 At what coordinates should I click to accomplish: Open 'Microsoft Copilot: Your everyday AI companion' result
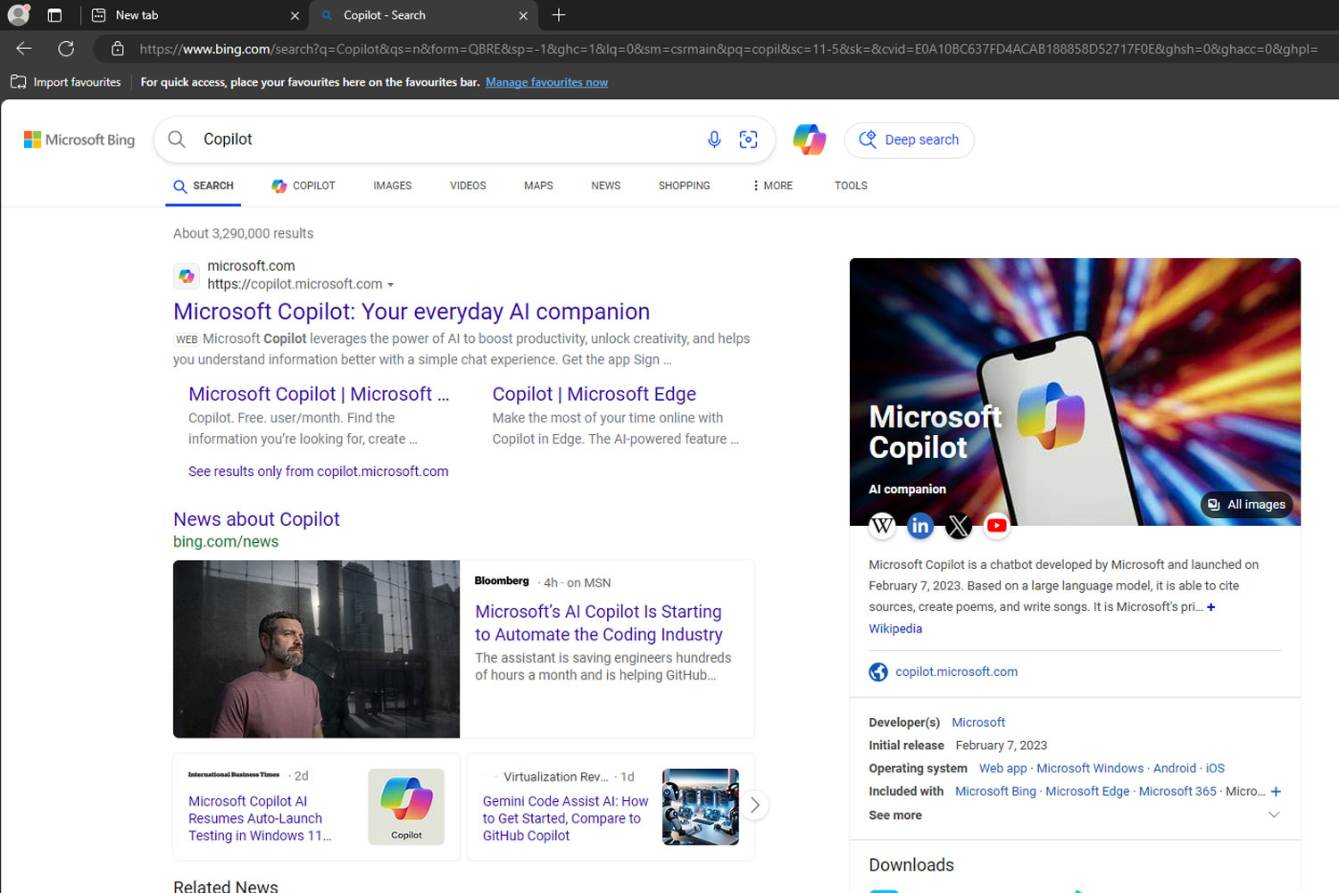coord(412,312)
